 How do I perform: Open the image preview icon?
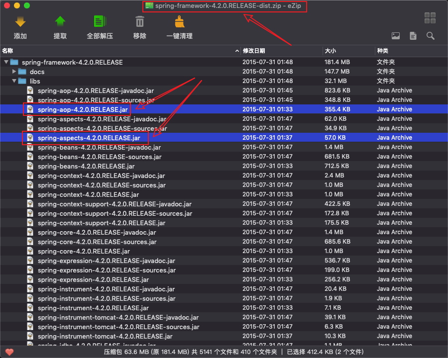396,36
